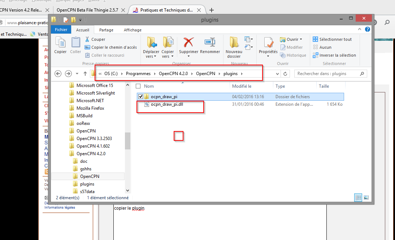Image resolution: width=395 pixels, height=240 pixels.
Task: Close the OpenCPN Beta File Thingie tab
Action: click(123, 10)
